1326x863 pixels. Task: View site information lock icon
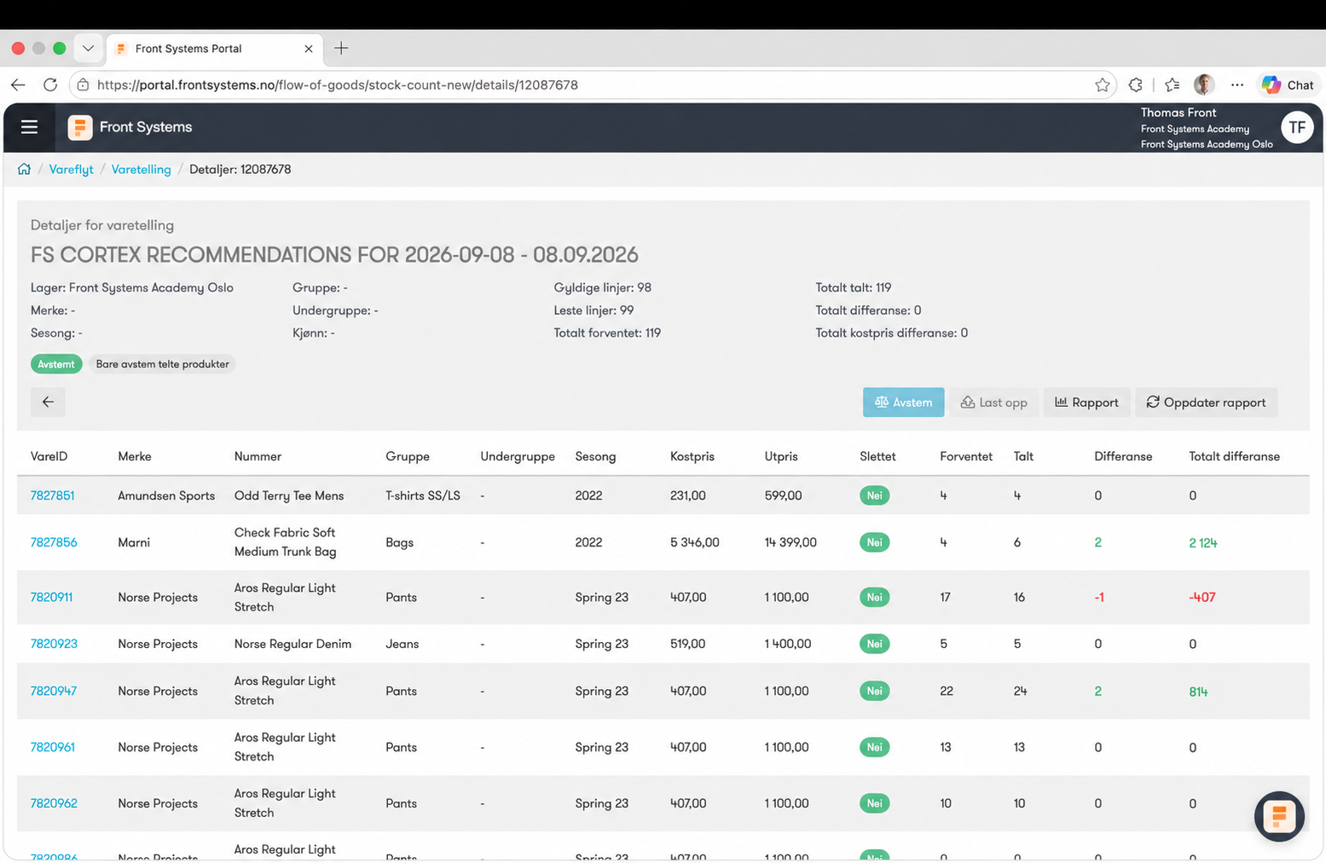pos(83,84)
